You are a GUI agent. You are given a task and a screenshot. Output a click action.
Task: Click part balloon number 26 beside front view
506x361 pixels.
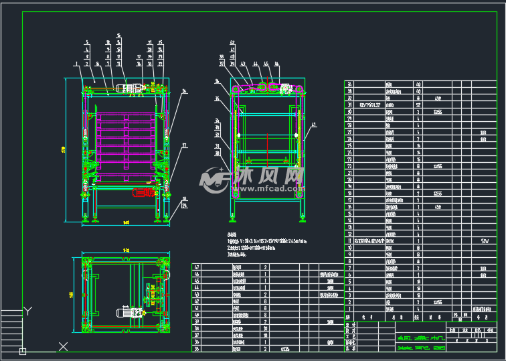point(184,91)
